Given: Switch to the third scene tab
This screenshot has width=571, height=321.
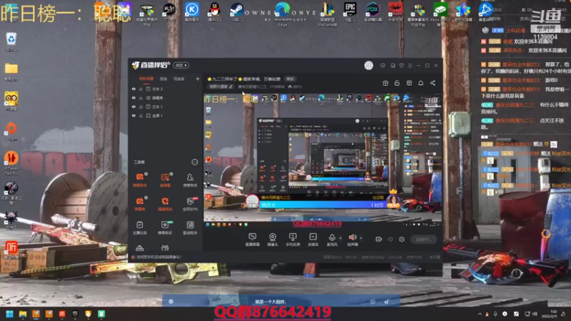Looking at the screenshot, I should click(x=179, y=78).
